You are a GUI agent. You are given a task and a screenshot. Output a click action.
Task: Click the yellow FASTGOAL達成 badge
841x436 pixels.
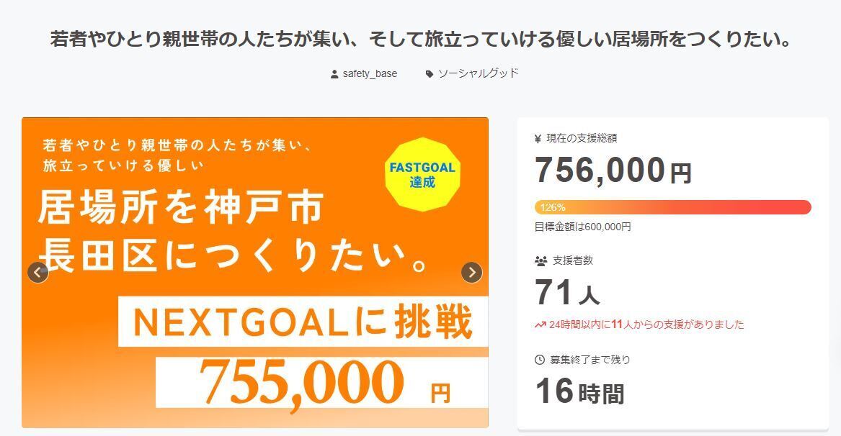422,174
